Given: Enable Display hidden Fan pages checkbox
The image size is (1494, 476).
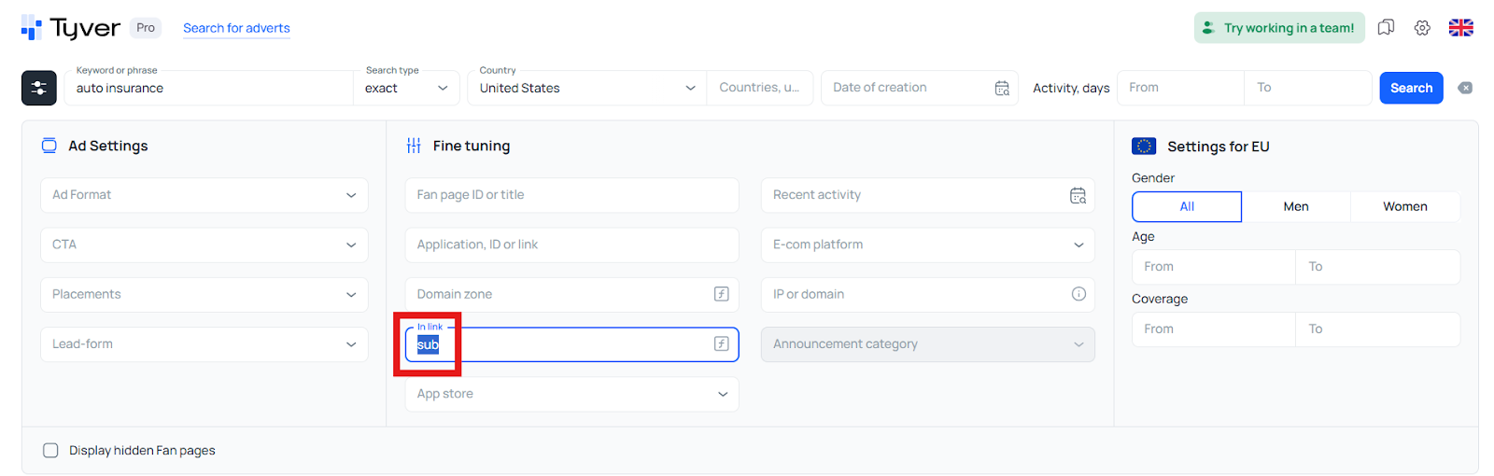Looking at the screenshot, I should (x=51, y=451).
